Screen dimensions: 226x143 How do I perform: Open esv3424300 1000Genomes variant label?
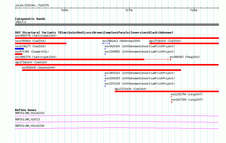coord(140,46)
